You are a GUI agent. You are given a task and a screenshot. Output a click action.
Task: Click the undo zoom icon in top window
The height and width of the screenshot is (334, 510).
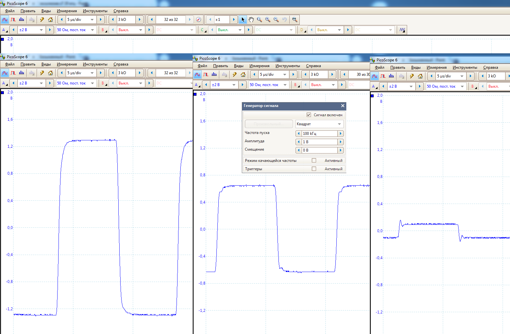click(285, 20)
